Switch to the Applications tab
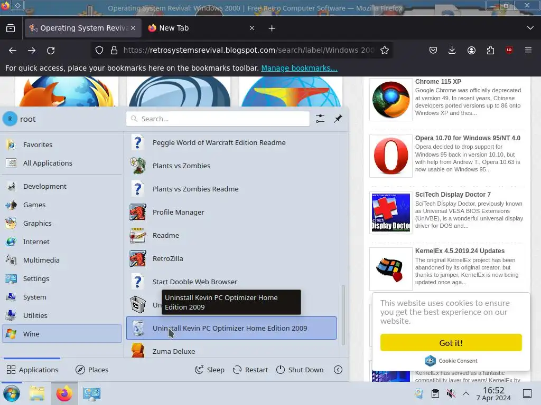541x405 pixels. point(32,370)
